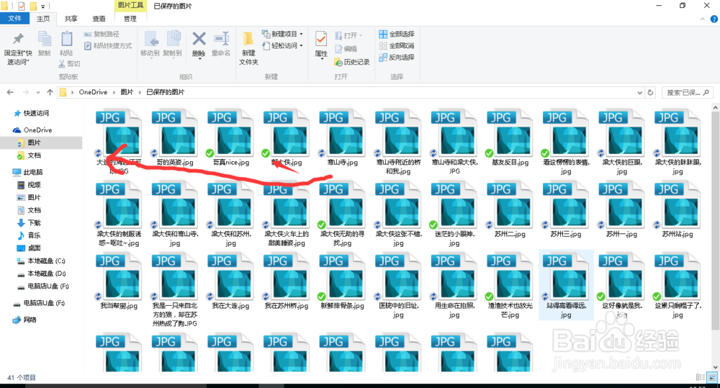Viewport: 720px width, 388px height.
Task: Open the 新建项目 dropdown
Action: point(282,34)
